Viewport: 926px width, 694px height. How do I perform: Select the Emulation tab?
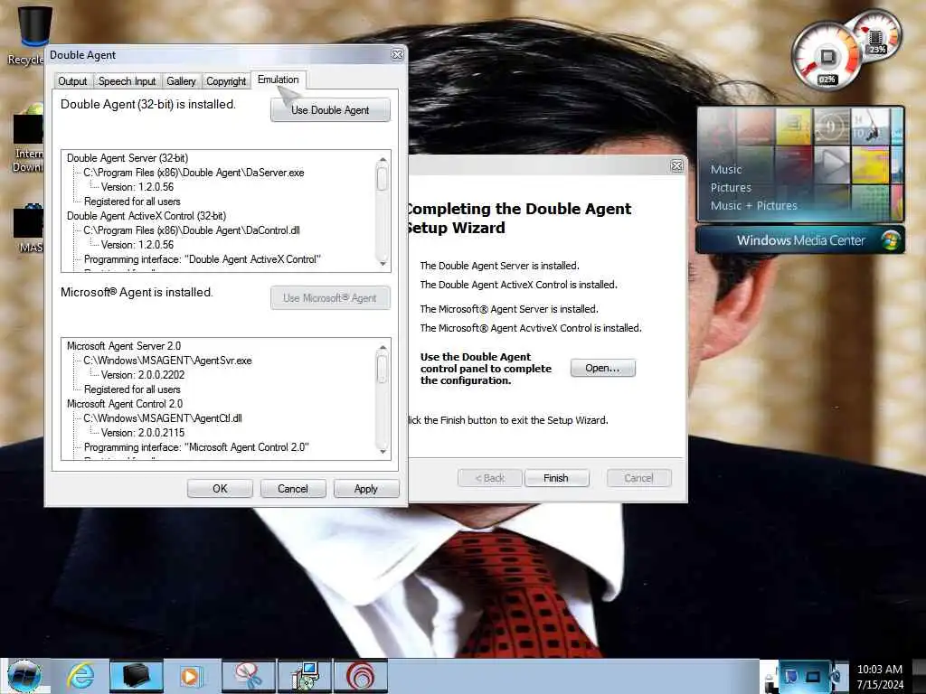tap(279, 80)
